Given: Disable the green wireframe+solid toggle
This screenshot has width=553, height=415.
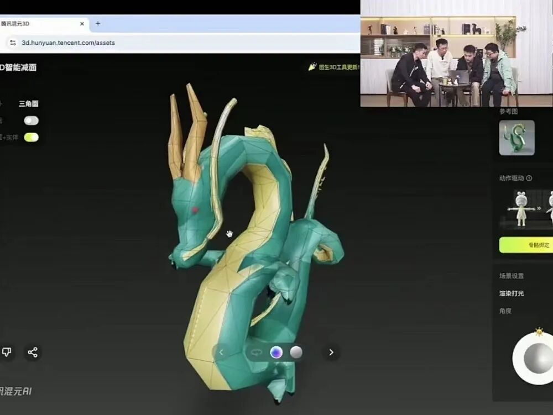Looking at the screenshot, I should (x=31, y=138).
